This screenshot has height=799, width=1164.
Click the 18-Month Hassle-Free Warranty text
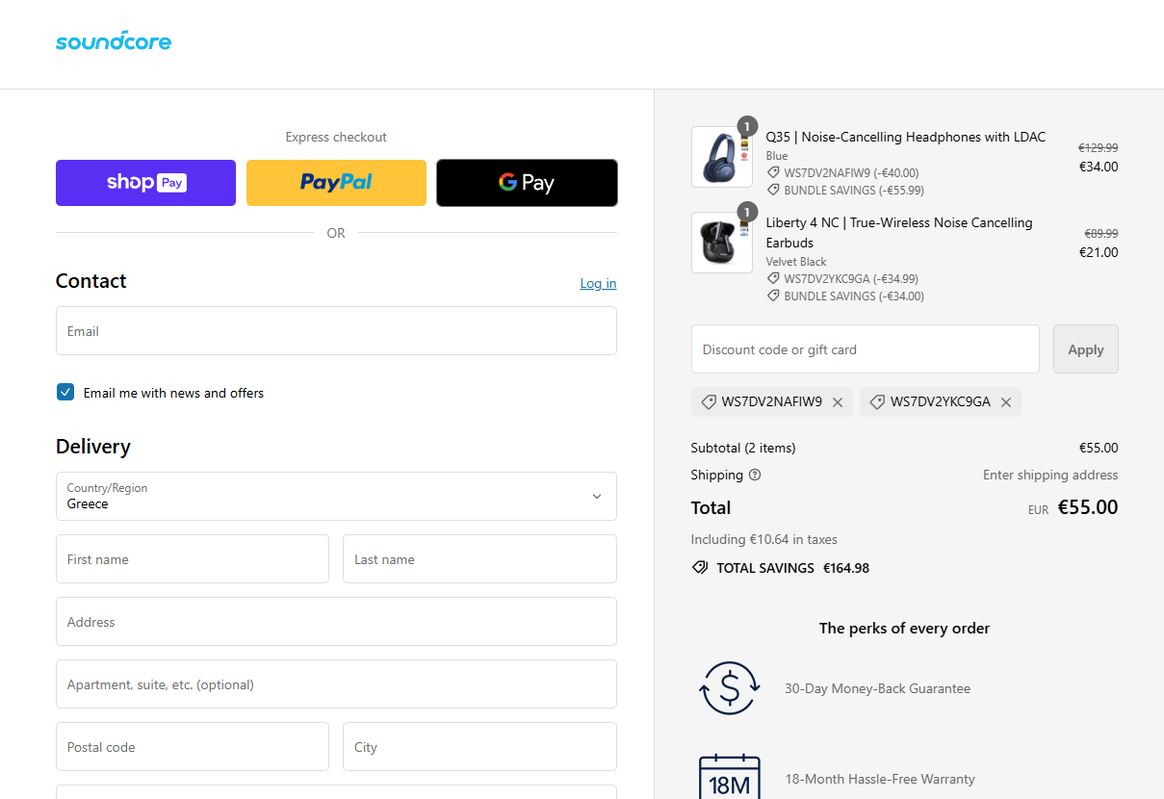tap(880, 779)
